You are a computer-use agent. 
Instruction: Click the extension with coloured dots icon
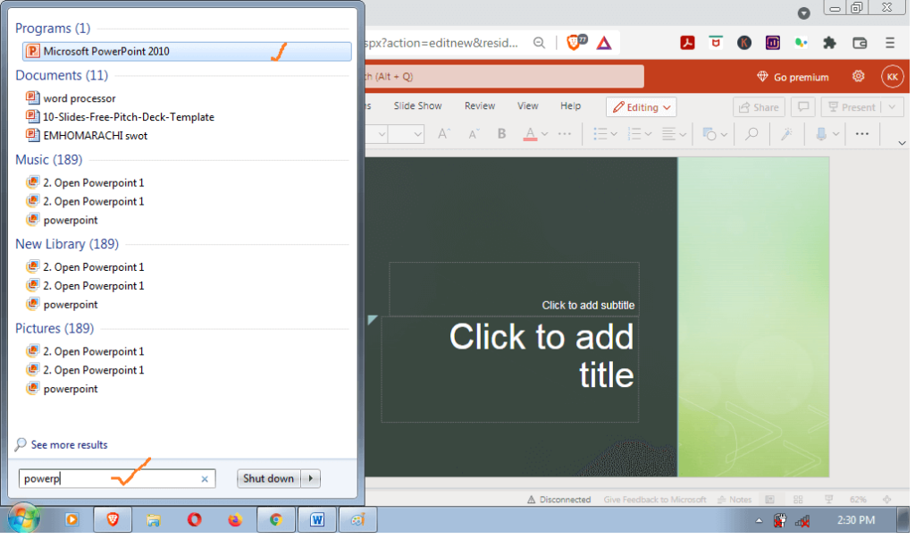click(x=802, y=43)
